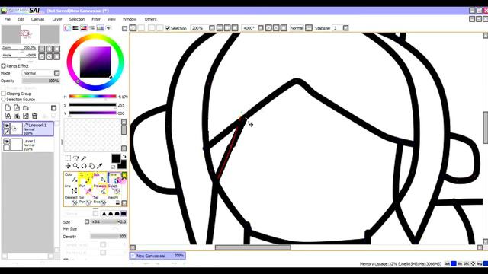This screenshot has height=274, width=488.
Task: Click the foreground black color swatch
Action: [116, 158]
